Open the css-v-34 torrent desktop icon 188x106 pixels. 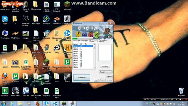point(5,92)
